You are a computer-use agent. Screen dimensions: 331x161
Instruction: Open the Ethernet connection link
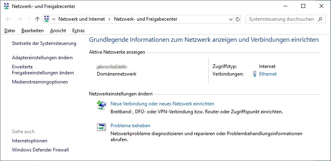coord(268,74)
